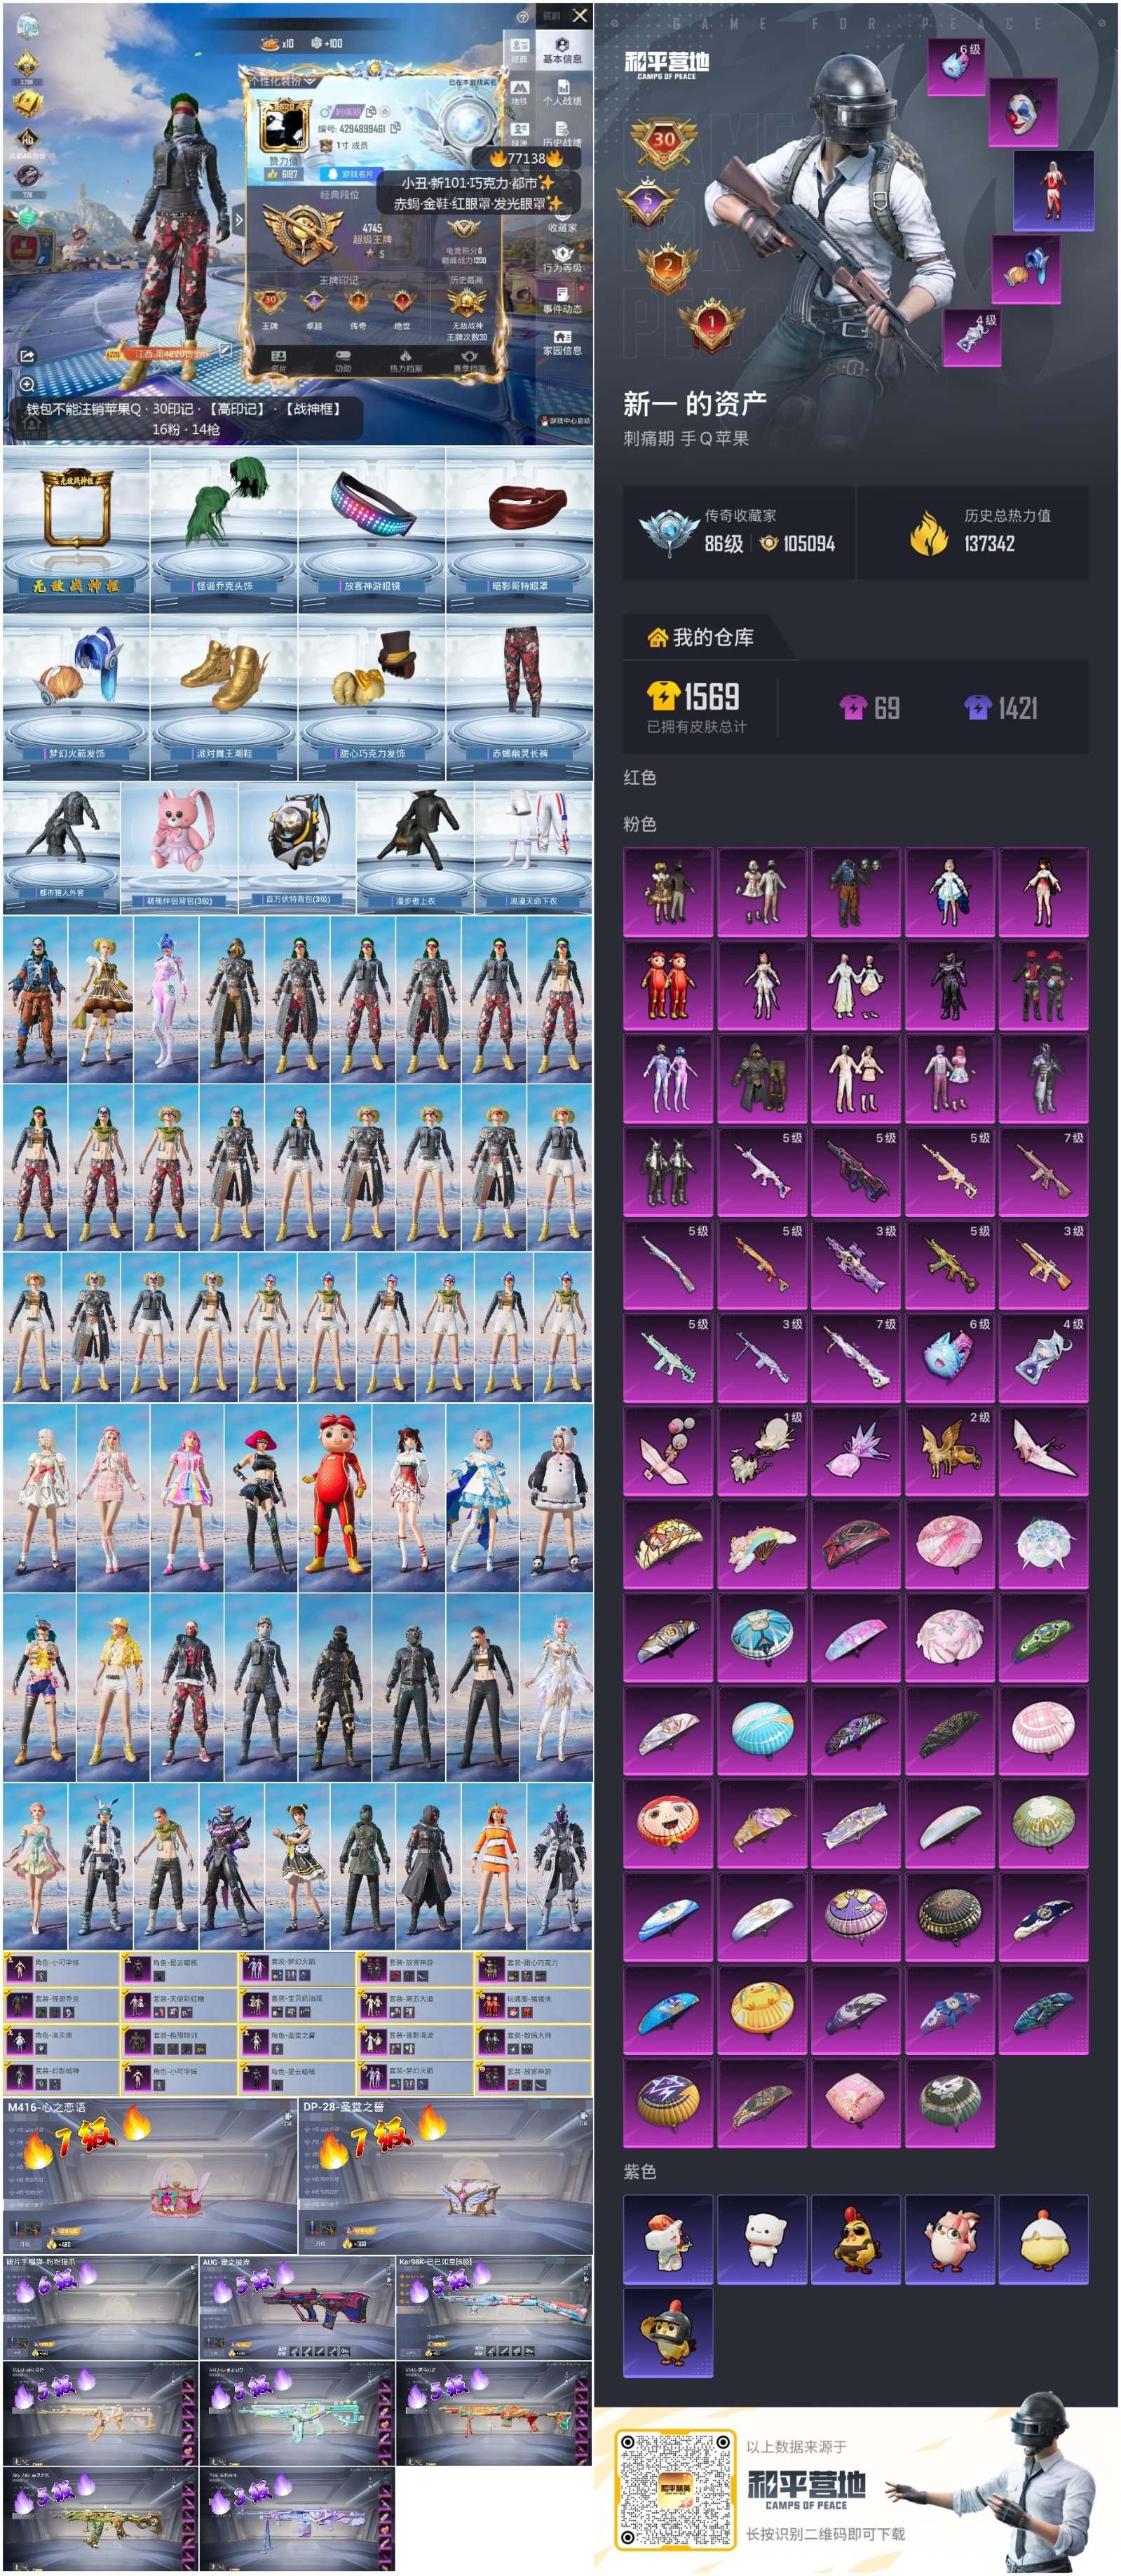Select the 无敌战神框 avatar frame thumbnail
The height and width of the screenshot is (2576, 1121).
76,530
